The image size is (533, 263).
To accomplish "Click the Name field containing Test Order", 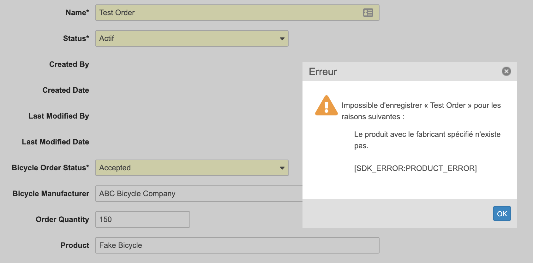I will point(237,13).
